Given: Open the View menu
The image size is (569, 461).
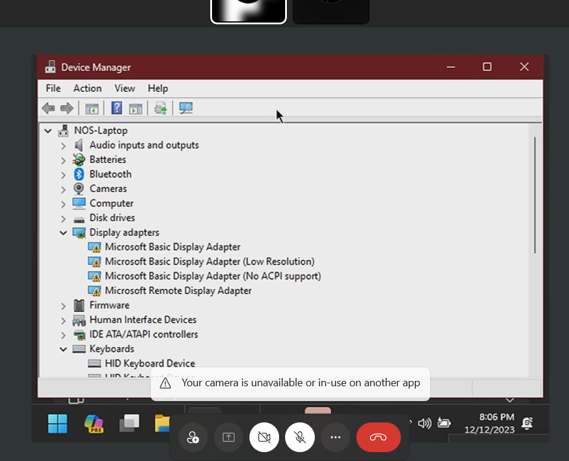Looking at the screenshot, I should 125,88.
